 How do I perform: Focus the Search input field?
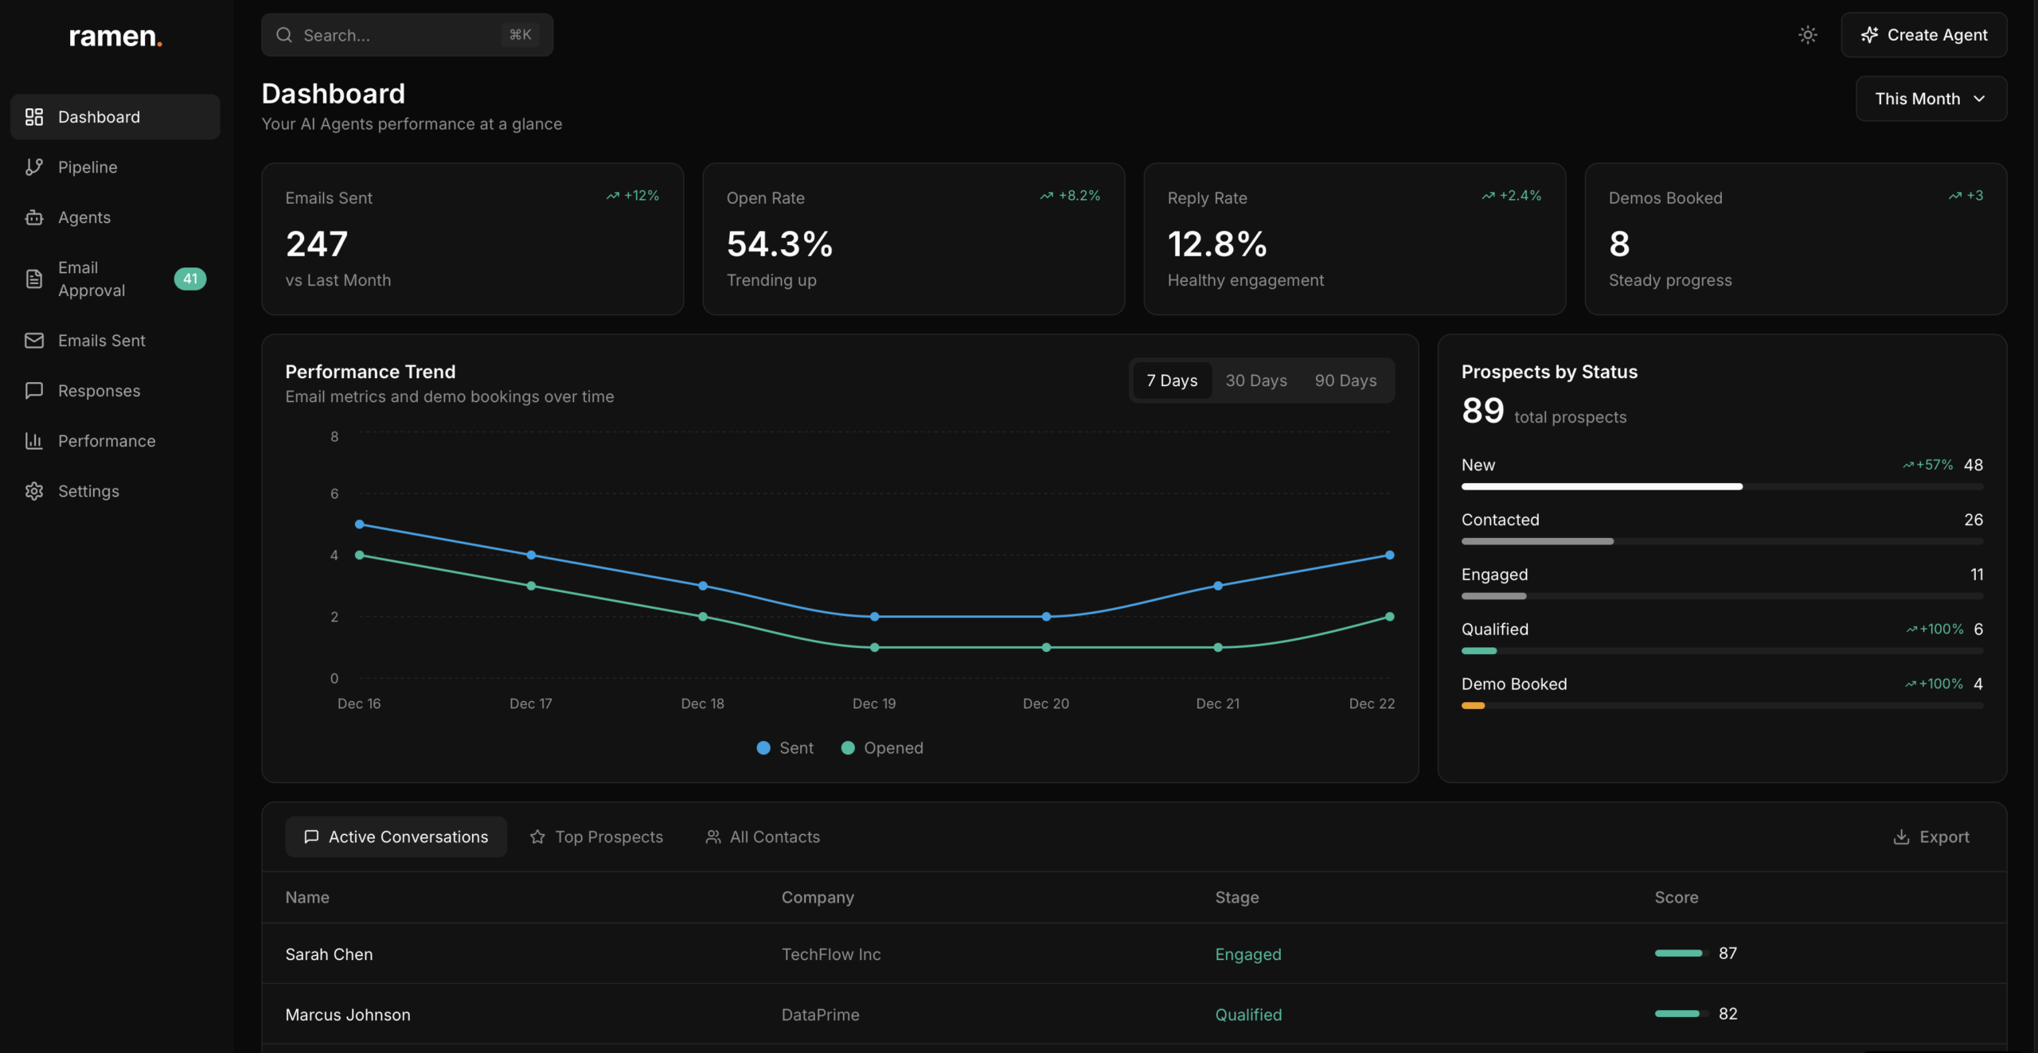click(398, 35)
